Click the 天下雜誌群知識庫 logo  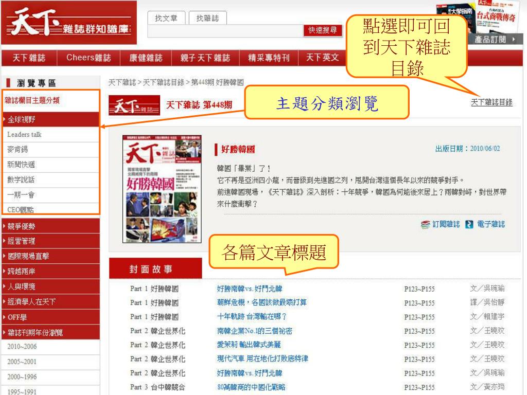coord(68,23)
